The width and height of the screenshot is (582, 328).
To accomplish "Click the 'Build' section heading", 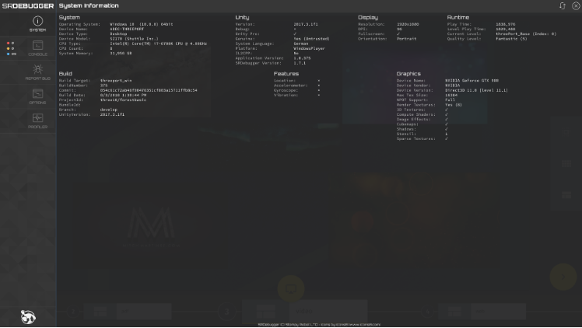I will coord(65,74).
